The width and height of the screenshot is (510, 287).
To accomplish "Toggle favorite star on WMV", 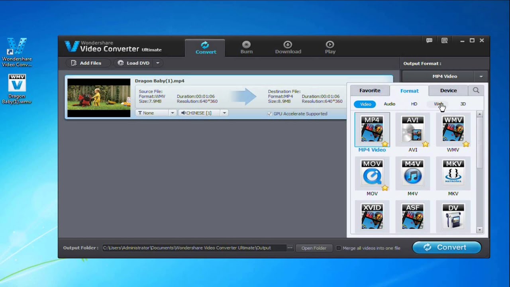I will pos(466,144).
